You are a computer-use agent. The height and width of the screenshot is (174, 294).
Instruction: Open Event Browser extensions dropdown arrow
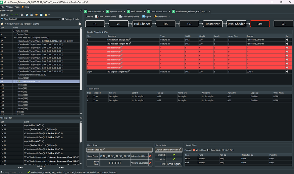tap(49, 15)
